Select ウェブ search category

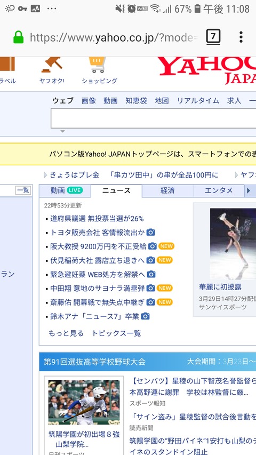[63, 101]
